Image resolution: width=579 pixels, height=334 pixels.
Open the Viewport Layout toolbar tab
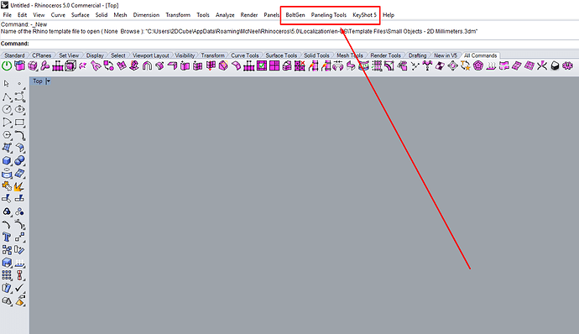click(x=151, y=55)
